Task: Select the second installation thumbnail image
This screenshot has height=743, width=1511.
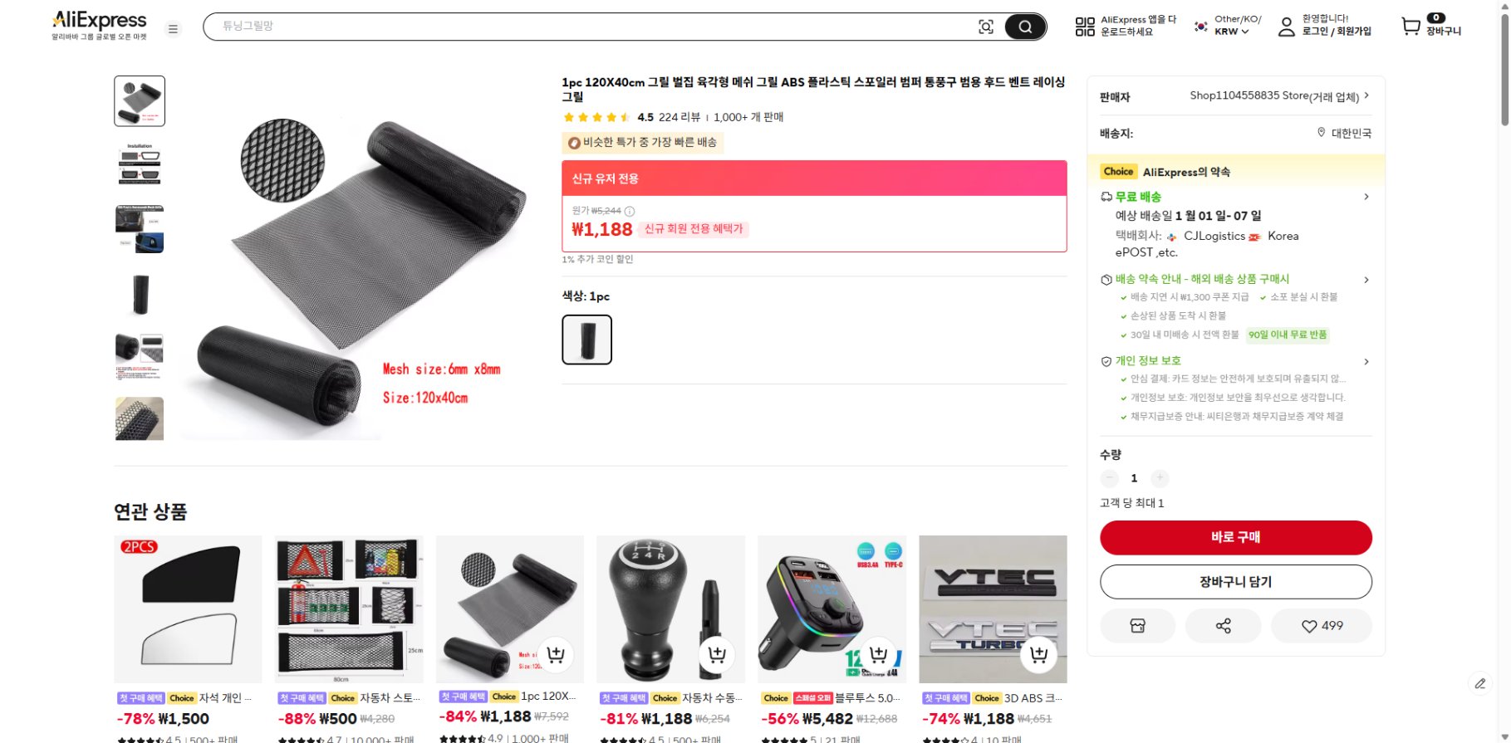Action: [x=139, y=164]
